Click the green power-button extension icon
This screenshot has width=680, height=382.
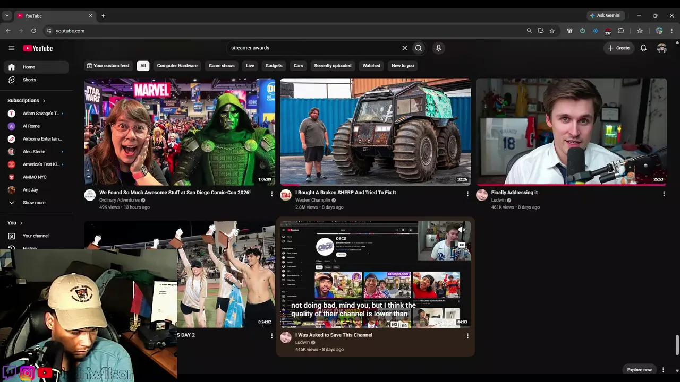coord(582,31)
